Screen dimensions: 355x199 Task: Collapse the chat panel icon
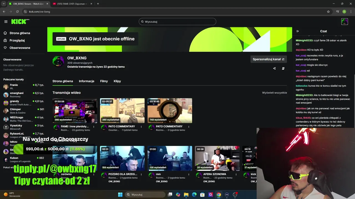point(298,31)
